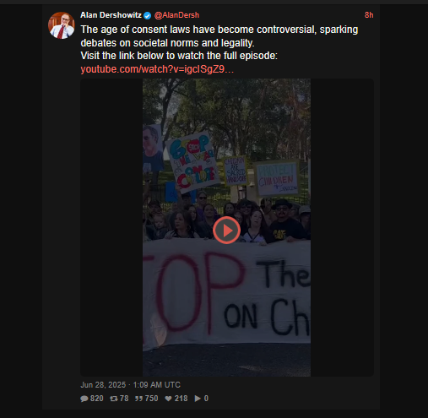This screenshot has height=418, width=428.
Task: Click the speech bubble replies icon
Action: pos(84,399)
